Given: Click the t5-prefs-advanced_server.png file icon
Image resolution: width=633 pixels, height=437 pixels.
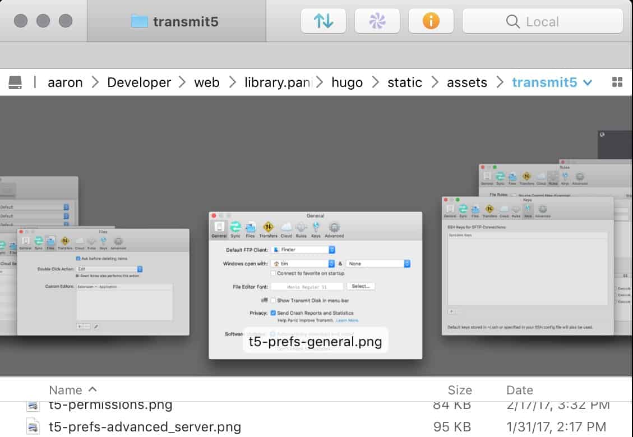Looking at the screenshot, I should pyautogui.click(x=33, y=427).
